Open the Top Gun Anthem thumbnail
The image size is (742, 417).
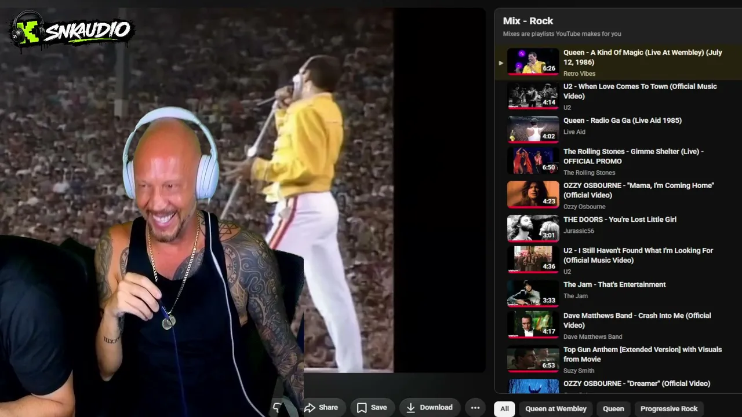pos(533,359)
